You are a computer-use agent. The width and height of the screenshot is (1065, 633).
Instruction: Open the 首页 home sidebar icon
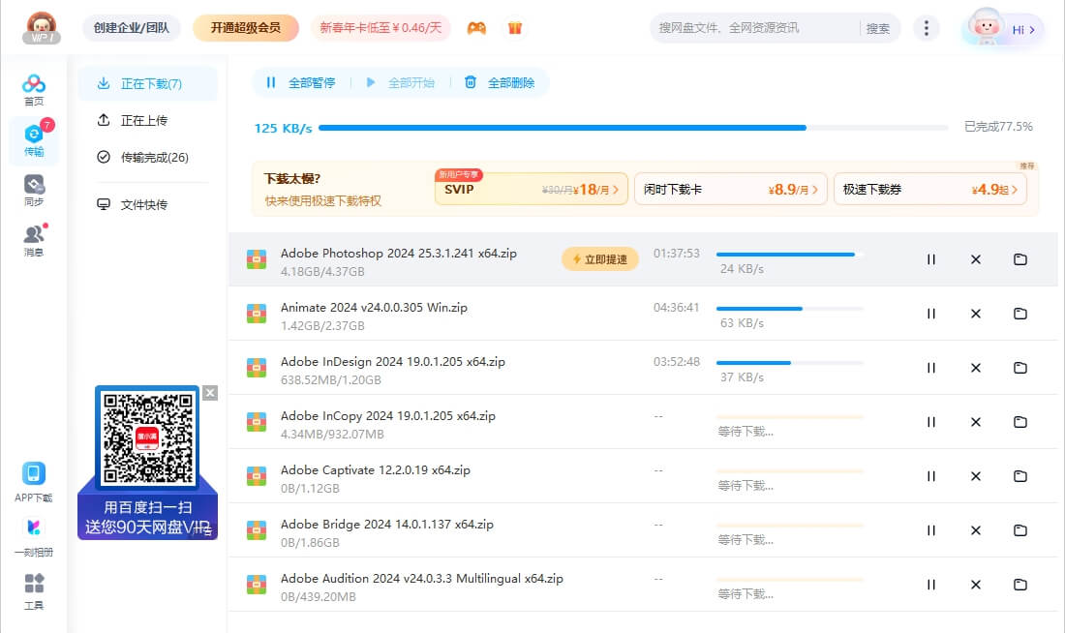tap(33, 90)
